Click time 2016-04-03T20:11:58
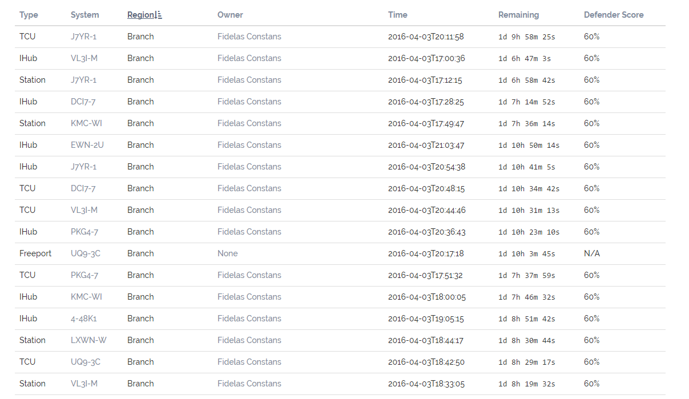 tap(426, 37)
